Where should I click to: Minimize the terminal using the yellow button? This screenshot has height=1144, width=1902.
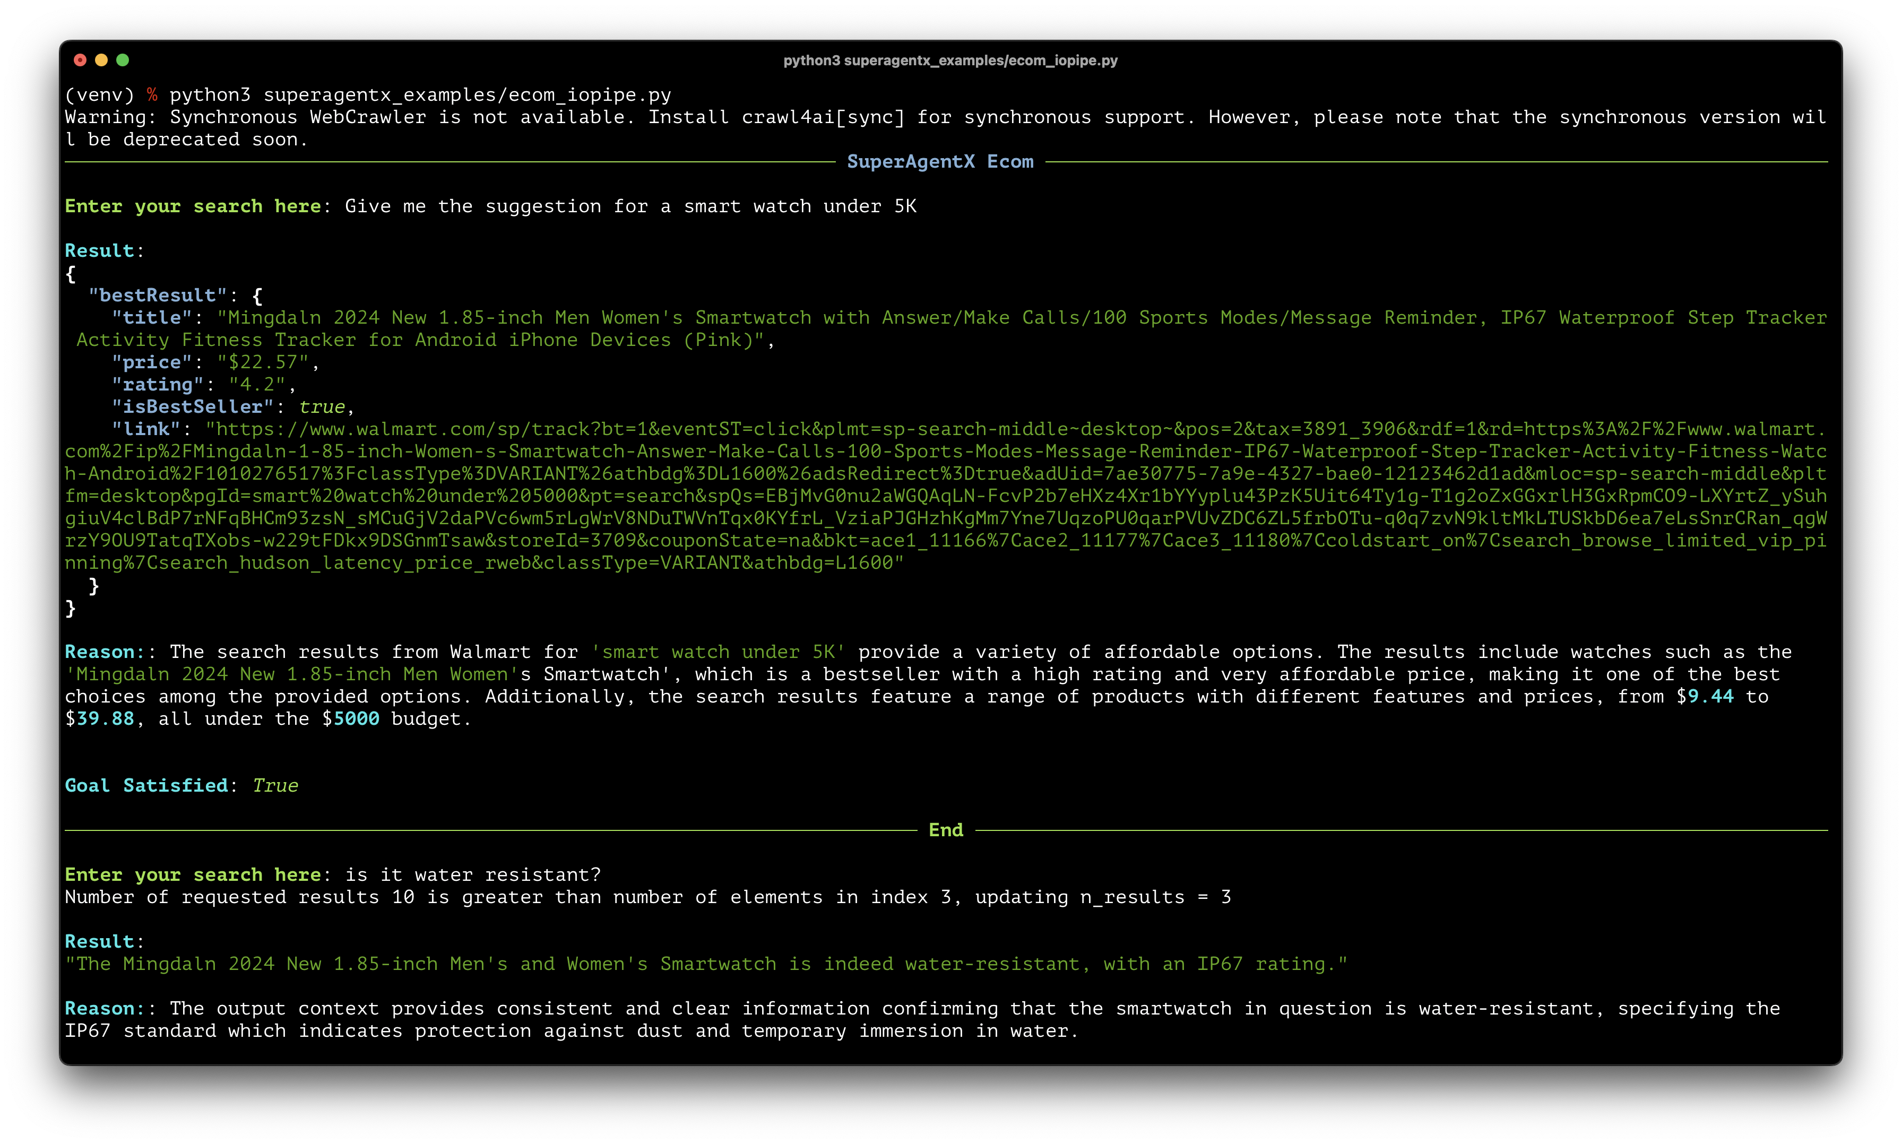(101, 60)
